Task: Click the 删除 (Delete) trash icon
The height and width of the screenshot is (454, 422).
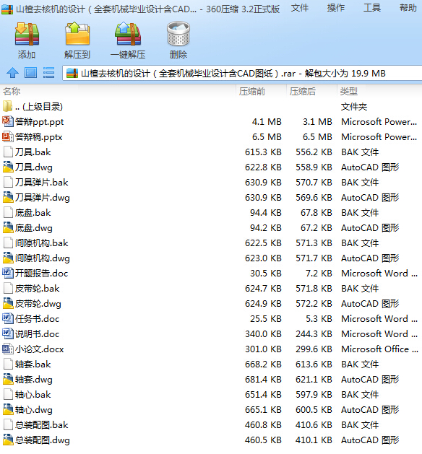Action: pos(178,34)
